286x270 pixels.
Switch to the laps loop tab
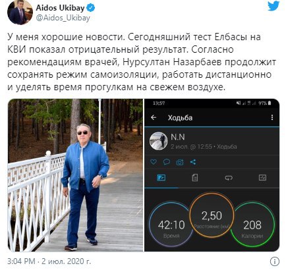tap(229, 178)
